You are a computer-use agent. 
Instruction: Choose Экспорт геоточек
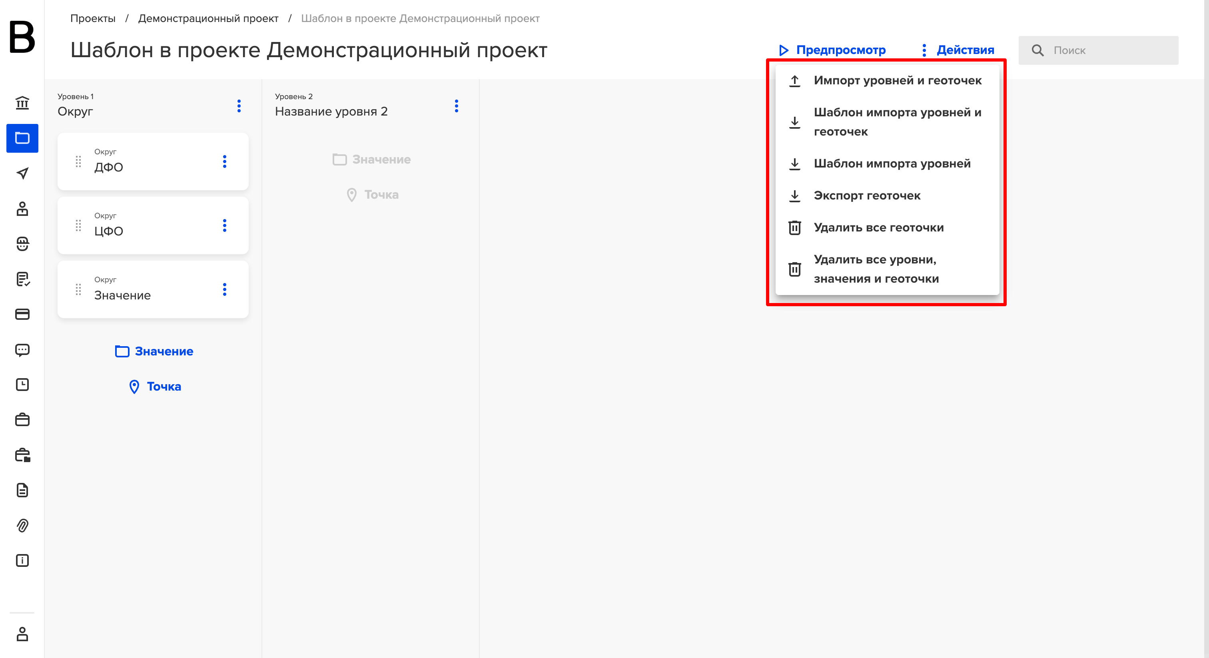coord(887,195)
